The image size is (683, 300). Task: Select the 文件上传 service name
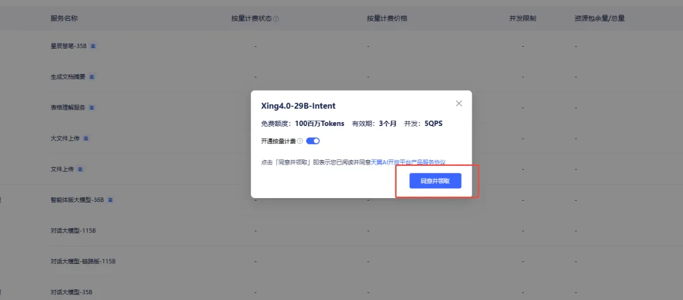click(62, 169)
